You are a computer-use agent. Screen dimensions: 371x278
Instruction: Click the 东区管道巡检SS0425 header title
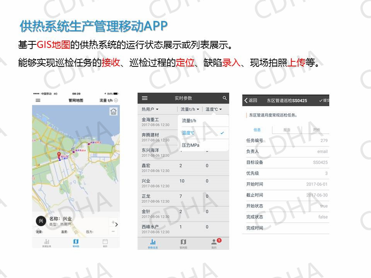pyautogui.click(x=287, y=100)
